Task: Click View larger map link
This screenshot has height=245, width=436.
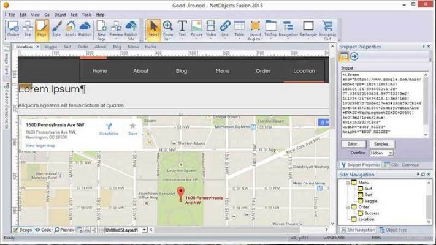Action: (40, 145)
